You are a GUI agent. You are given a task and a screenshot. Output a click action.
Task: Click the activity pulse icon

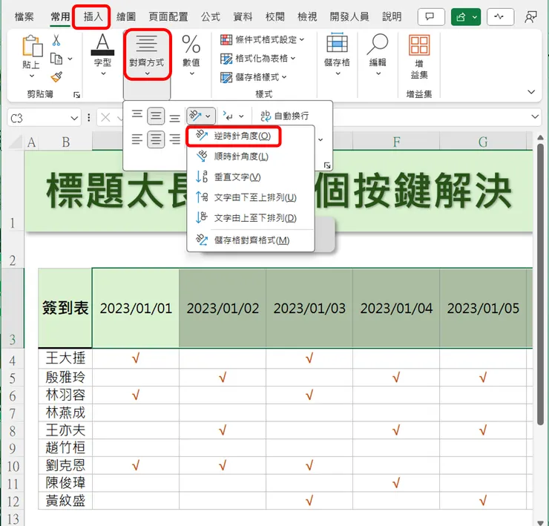coord(499,17)
